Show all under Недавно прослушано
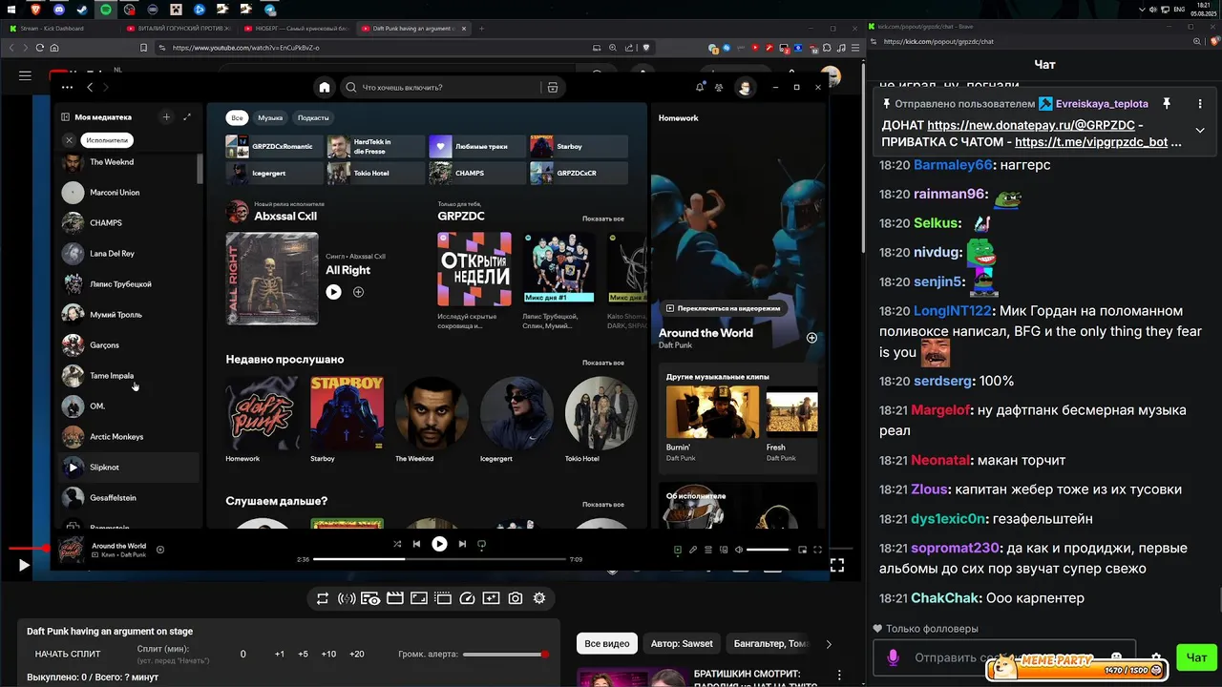This screenshot has height=687, width=1222. (x=603, y=363)
